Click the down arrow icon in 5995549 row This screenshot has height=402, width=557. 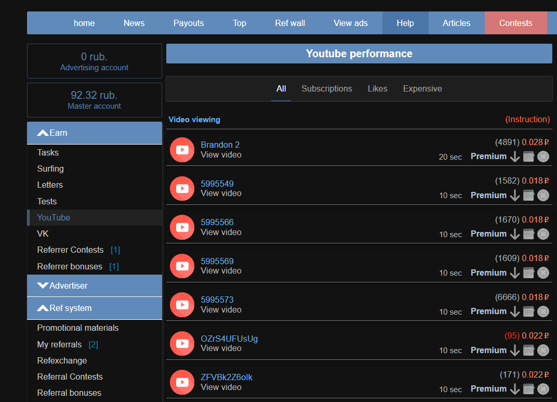click(515, 195)
